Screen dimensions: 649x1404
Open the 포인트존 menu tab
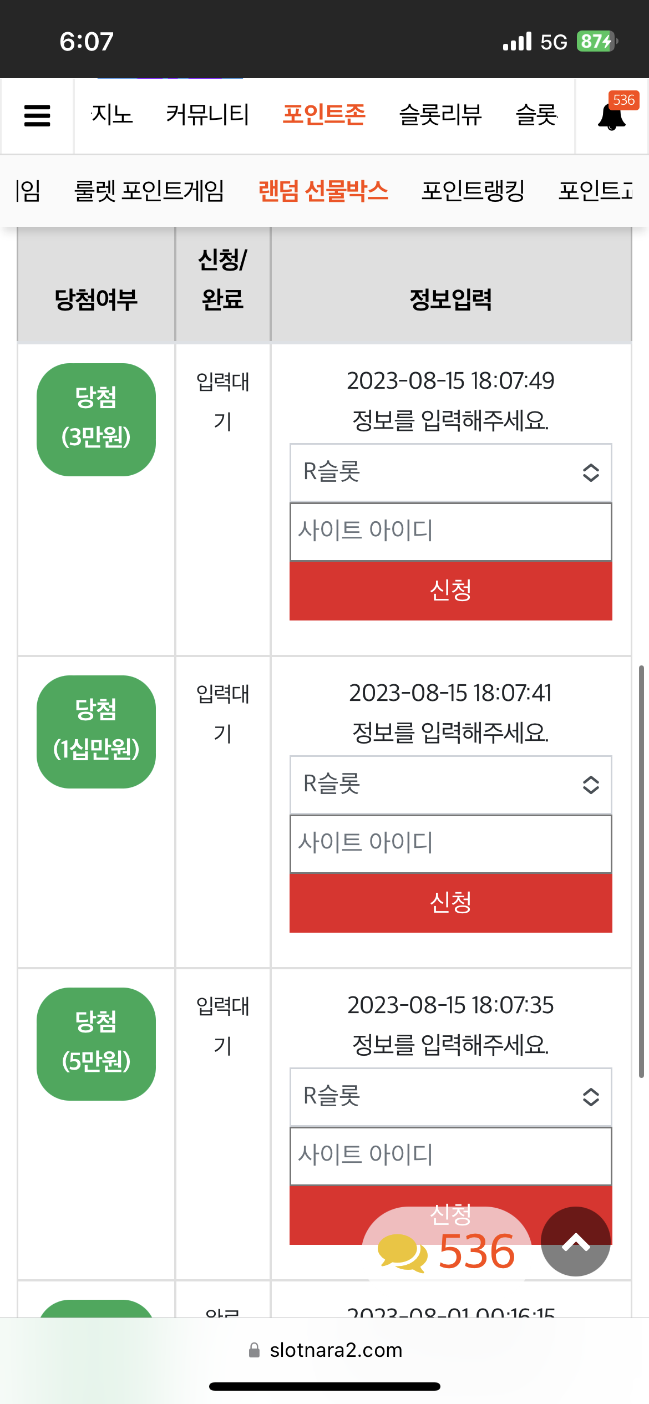point(324,115)
